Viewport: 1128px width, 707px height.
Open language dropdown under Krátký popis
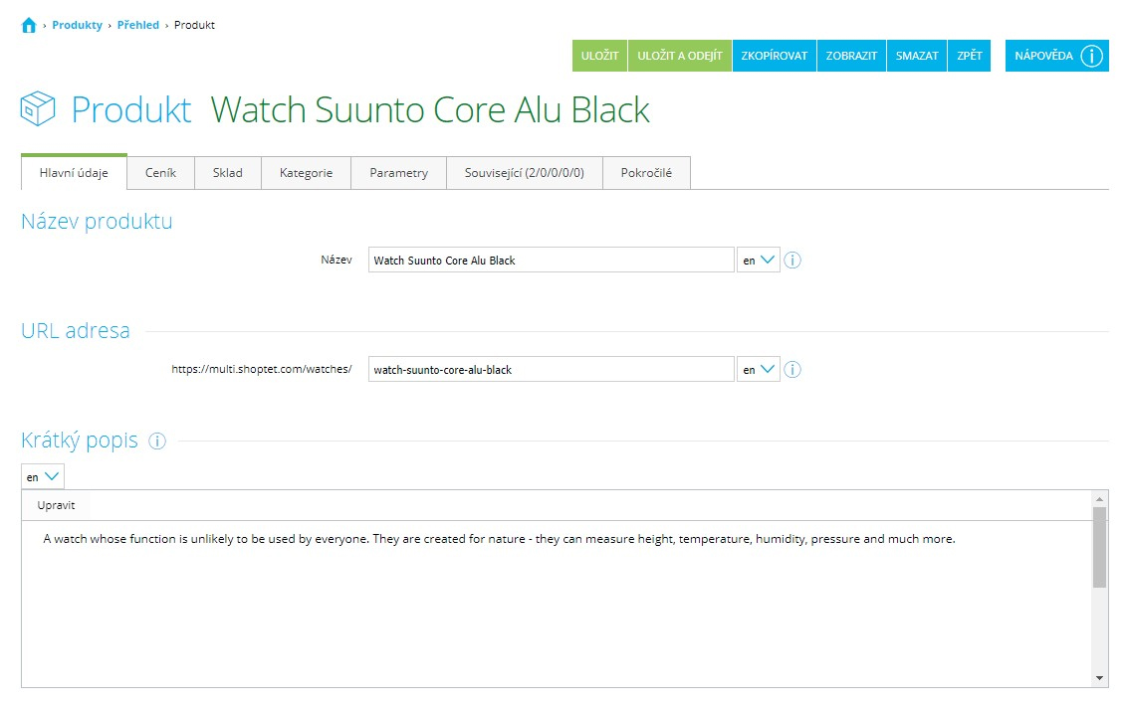click(43, 476)
